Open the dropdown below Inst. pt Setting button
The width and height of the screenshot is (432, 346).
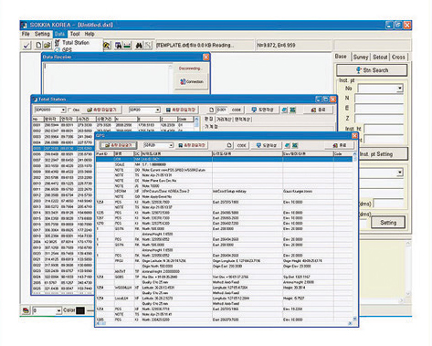point(400,173)
